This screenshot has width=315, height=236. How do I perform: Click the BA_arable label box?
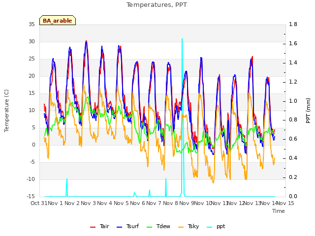pyautogui.click(x=58, y=20)
